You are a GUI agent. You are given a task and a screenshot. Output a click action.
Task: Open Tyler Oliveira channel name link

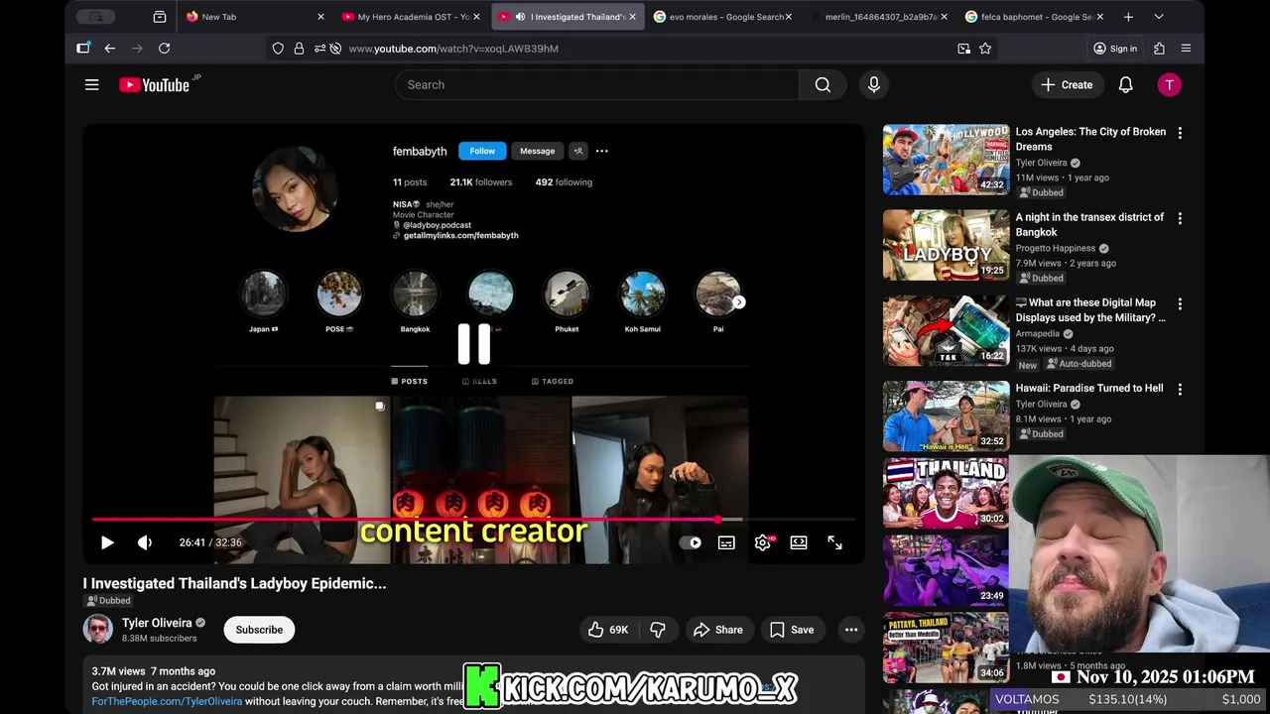pyautogui.click(x=157, y=623)
